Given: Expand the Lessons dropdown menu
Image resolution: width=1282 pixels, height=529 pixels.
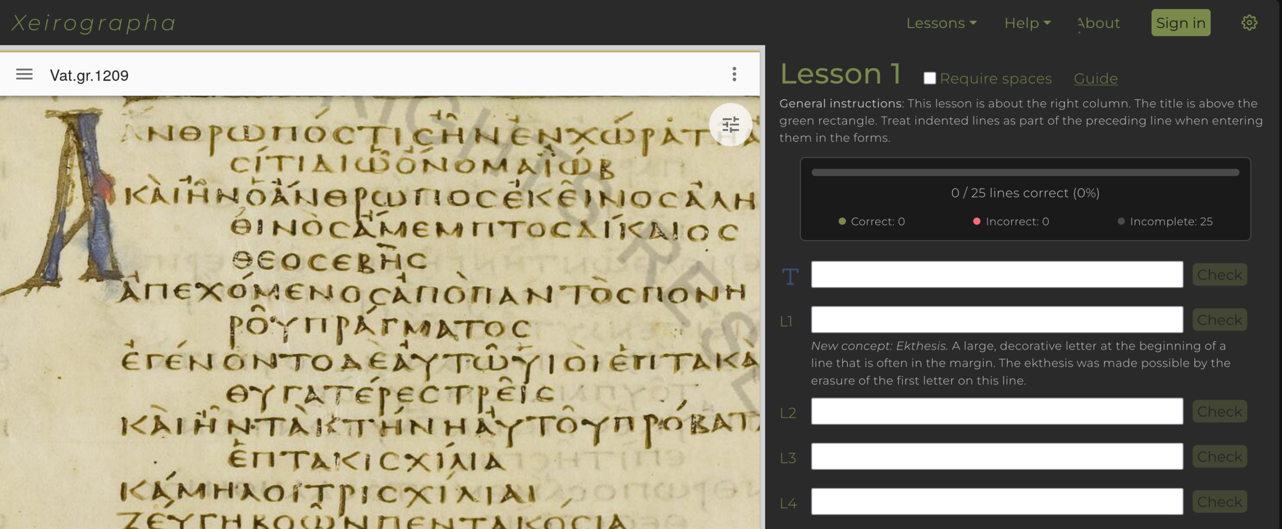Looking at the screenshot, I should click(941, 23).
